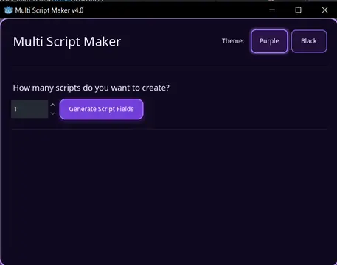Minimize the Multi Script Maker window
337x265 pixels.
(x=272, y=10)
